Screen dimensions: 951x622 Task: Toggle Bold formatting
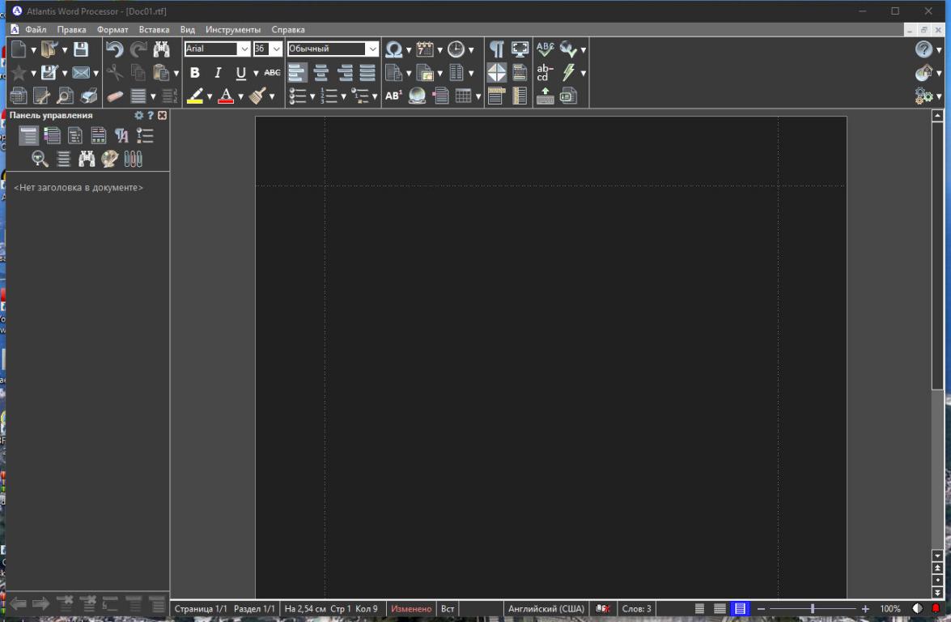194,73
